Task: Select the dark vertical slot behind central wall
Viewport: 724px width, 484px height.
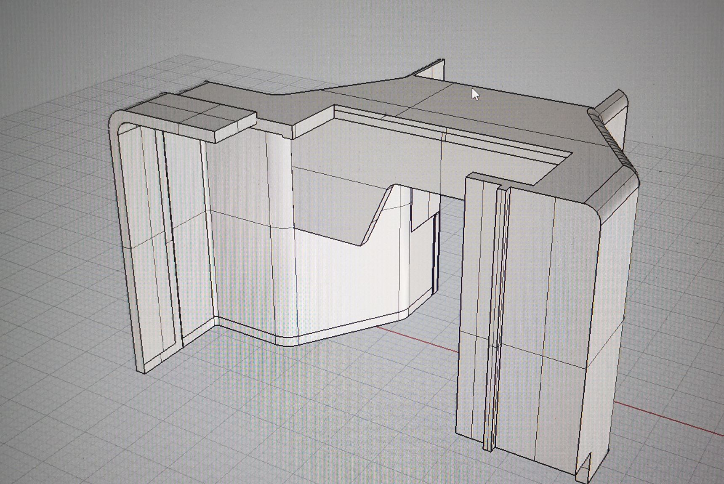Action: (436, 253)
